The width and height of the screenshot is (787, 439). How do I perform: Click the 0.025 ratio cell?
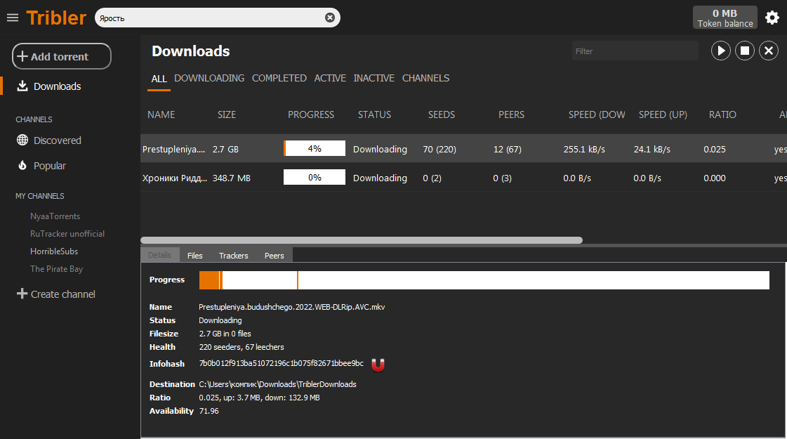pos(715,149)
